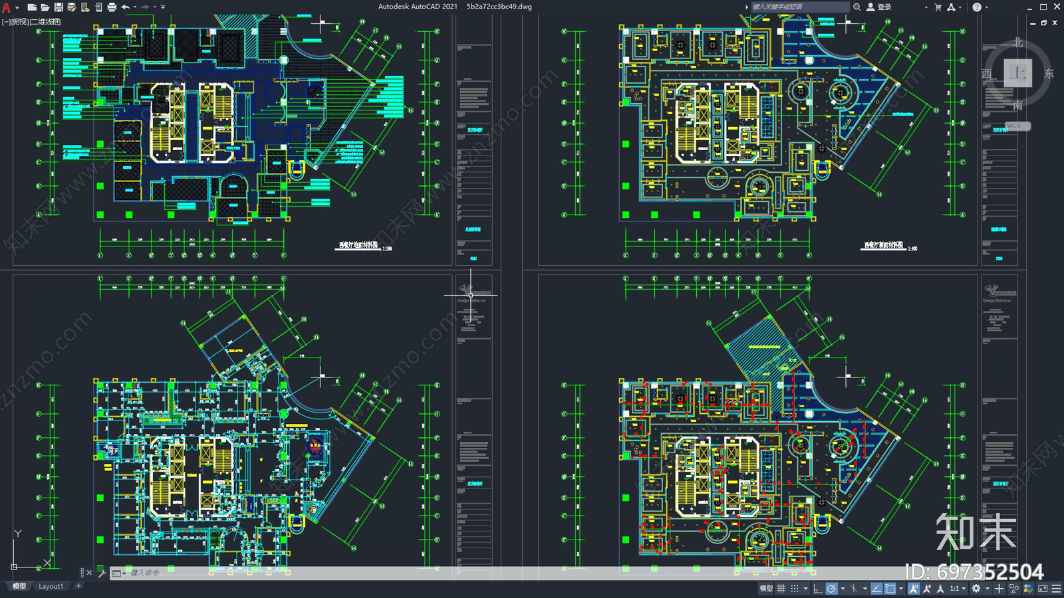Toggle ortho mode in status bar
The image size is (1064, 598).
coord(818,589)
